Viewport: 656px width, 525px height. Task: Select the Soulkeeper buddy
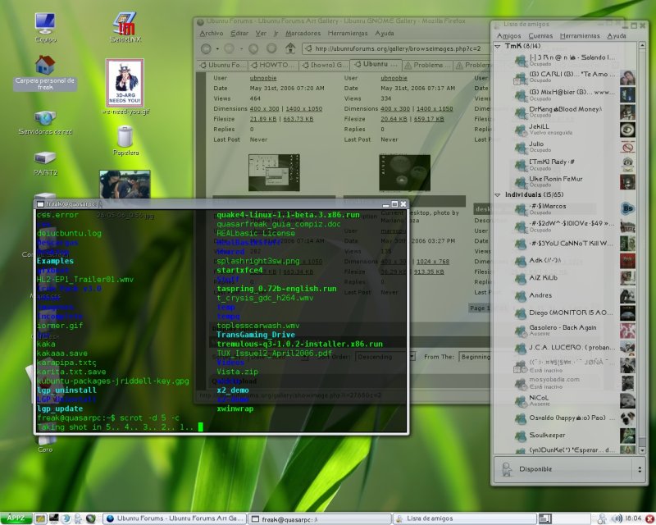tap(566, 435)
